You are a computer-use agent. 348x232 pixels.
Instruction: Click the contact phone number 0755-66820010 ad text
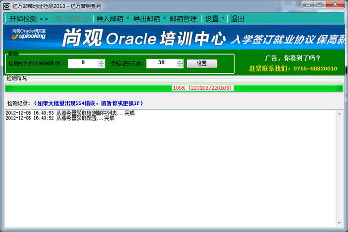coord(315,68)
